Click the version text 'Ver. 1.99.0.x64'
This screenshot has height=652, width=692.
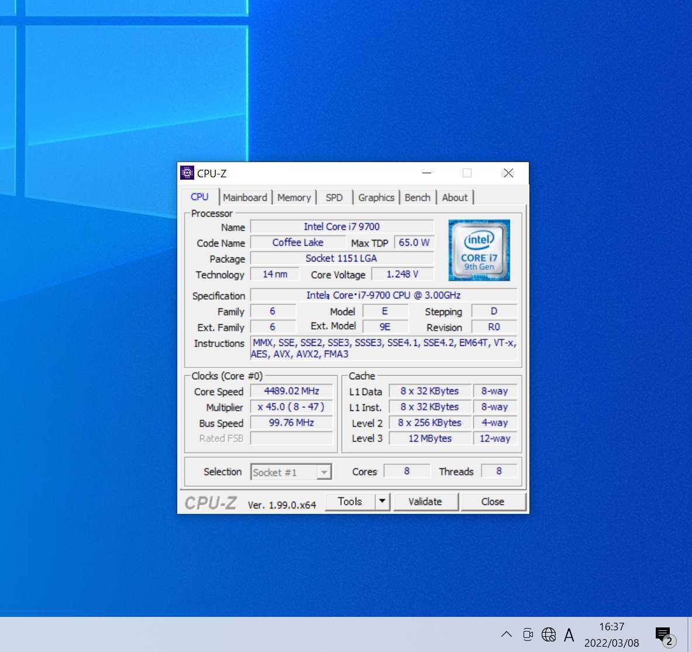click(x=281, y=505)
